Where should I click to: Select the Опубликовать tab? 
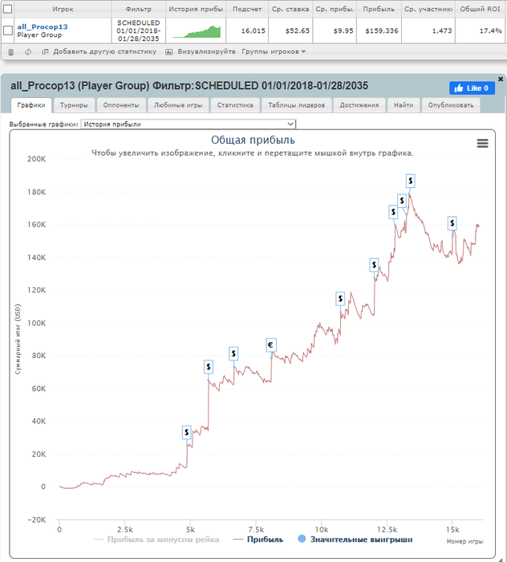click(451, 105)
